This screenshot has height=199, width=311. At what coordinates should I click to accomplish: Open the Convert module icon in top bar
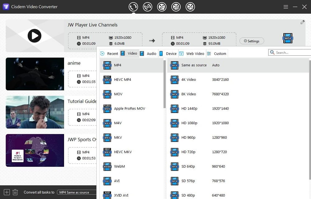tap(133, 7)
